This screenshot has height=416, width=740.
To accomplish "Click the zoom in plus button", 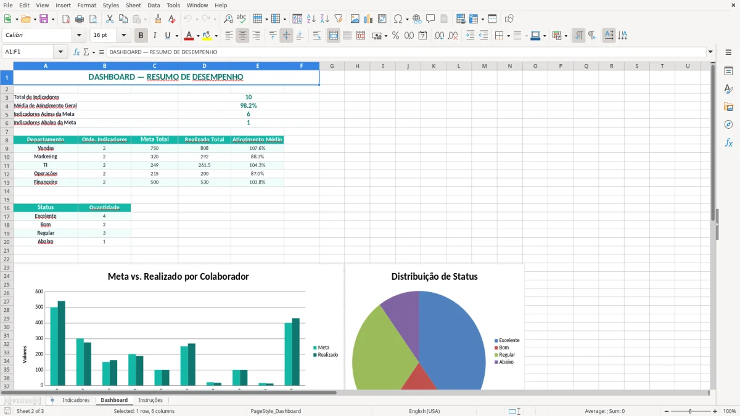I will tap(715, 411).
